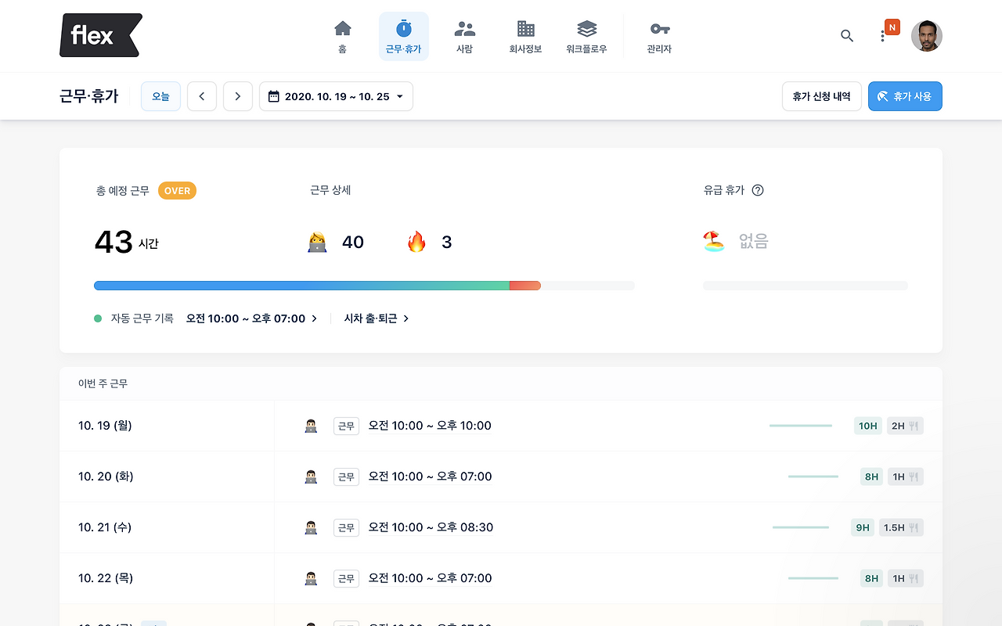
Task: Click worker emoji on 10. 22 row
Action: [311, 578]
